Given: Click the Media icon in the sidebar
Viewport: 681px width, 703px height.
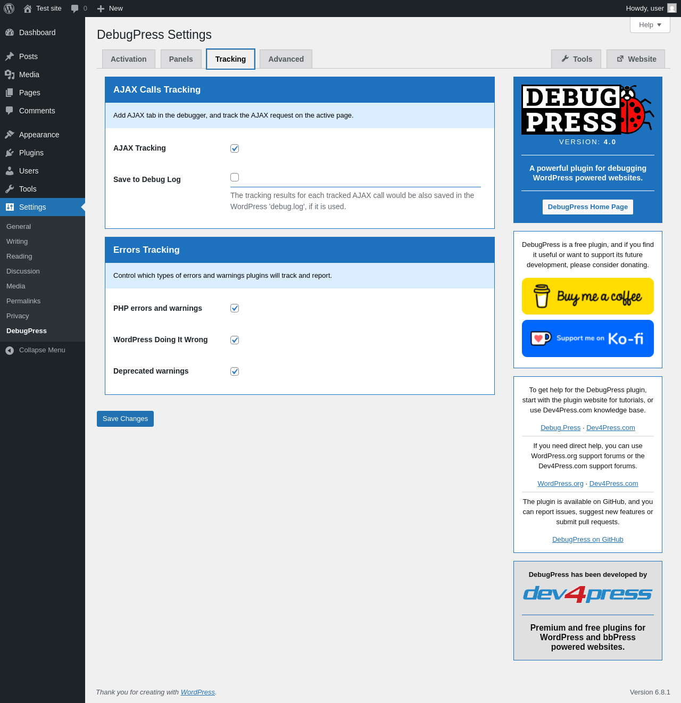Looking at the screenshot, I should pyautogui.click(x=10, y=75).
